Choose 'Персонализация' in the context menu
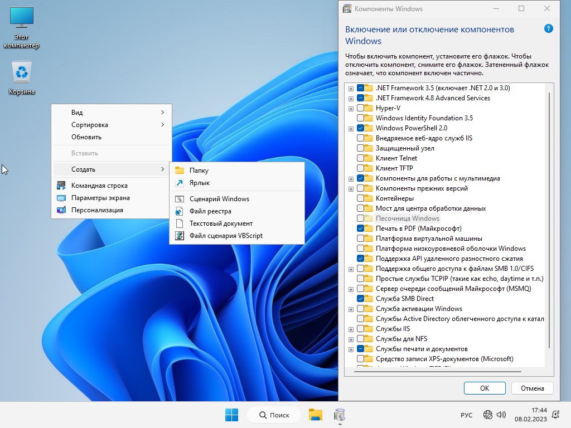 (x=112, y=210)
